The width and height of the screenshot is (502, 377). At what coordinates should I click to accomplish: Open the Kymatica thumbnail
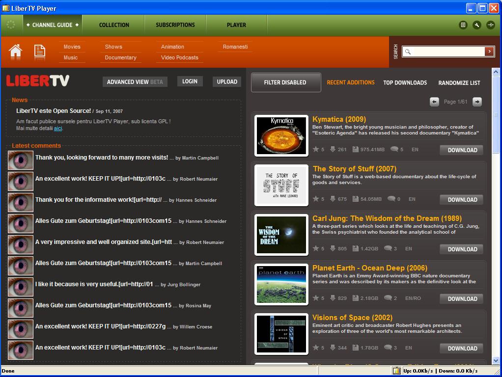[281, 135]
